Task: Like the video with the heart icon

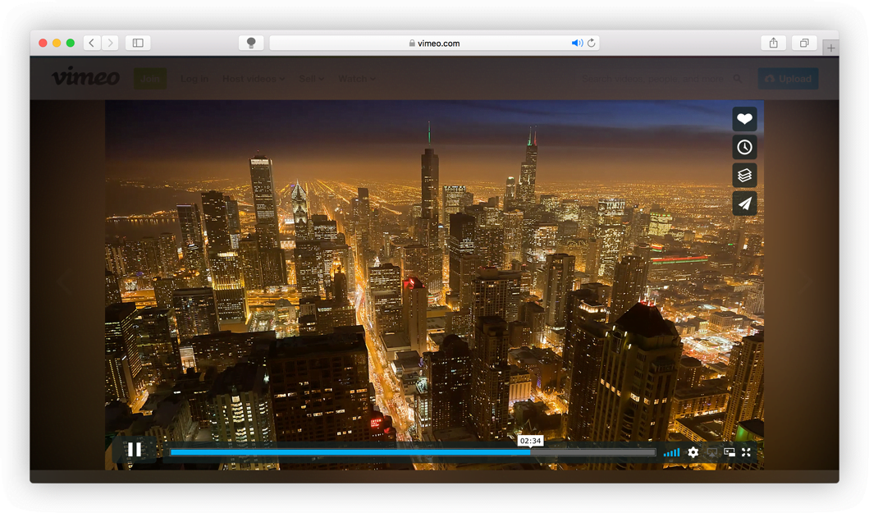Action: (743, 118)
